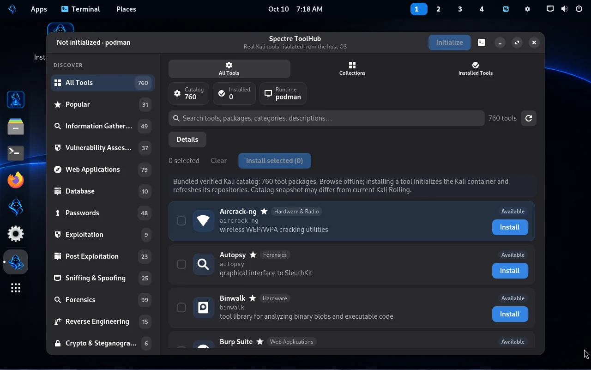Click the Binwalk tool icon

[203, 308]
